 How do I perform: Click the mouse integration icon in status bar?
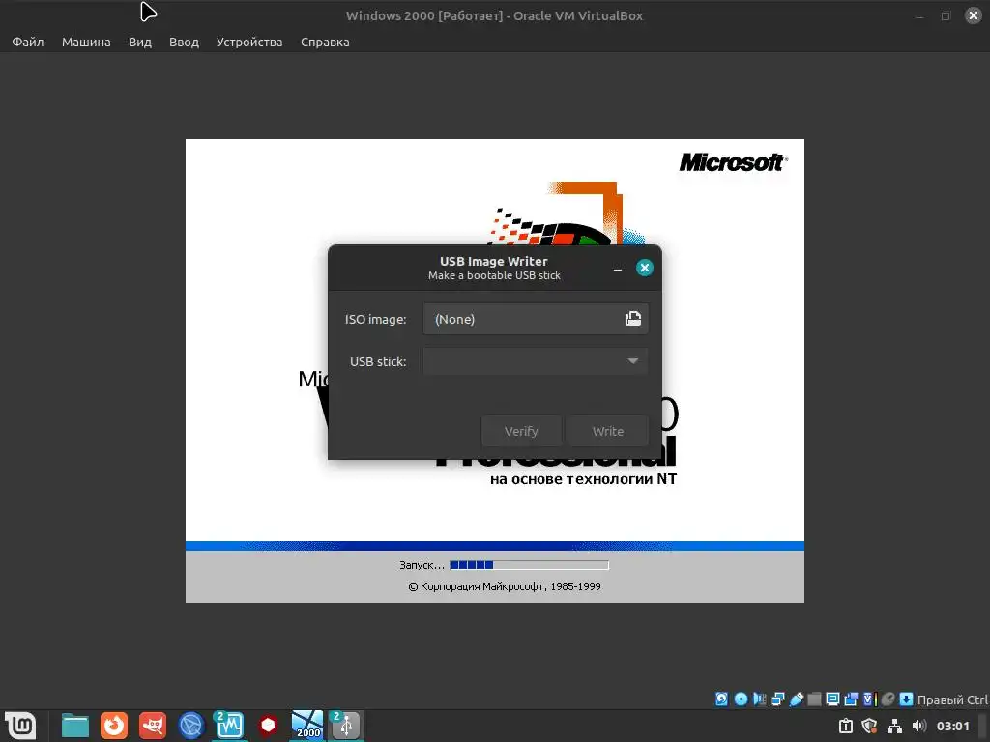tap(888, 699)
